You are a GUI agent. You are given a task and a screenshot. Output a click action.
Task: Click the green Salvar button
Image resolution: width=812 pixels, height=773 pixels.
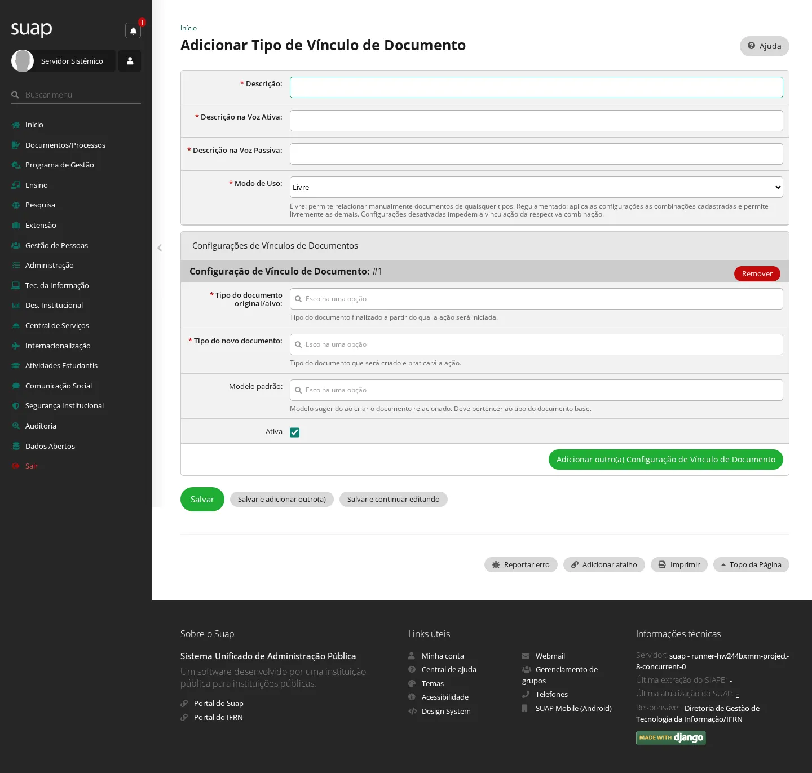pyautogui.click(x=202, y=500)
